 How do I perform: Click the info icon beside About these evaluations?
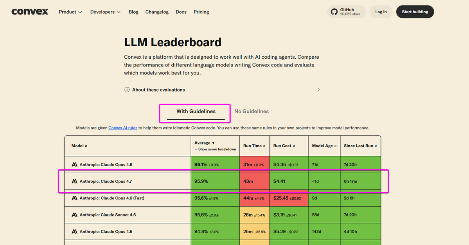point(127,90)
